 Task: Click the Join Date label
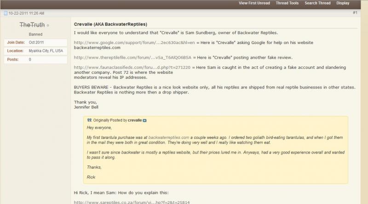tap(16, 42)
